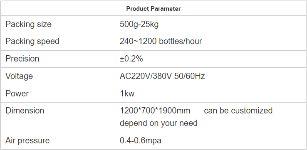Select the Voltage label cell
307x150 pixels.
coord(58,76)
